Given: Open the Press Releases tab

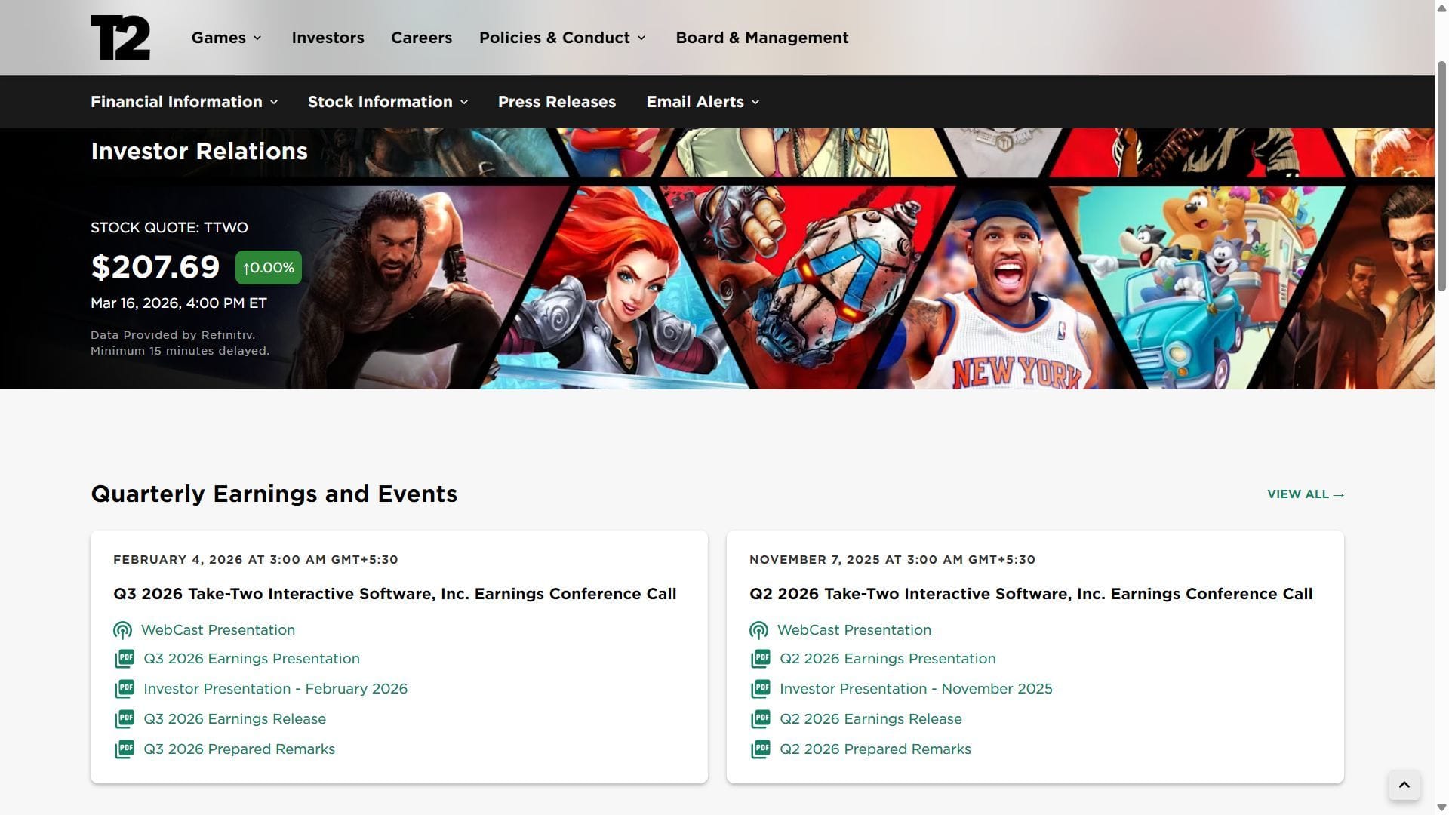Looking at the screenshot, I should [557, 102].
